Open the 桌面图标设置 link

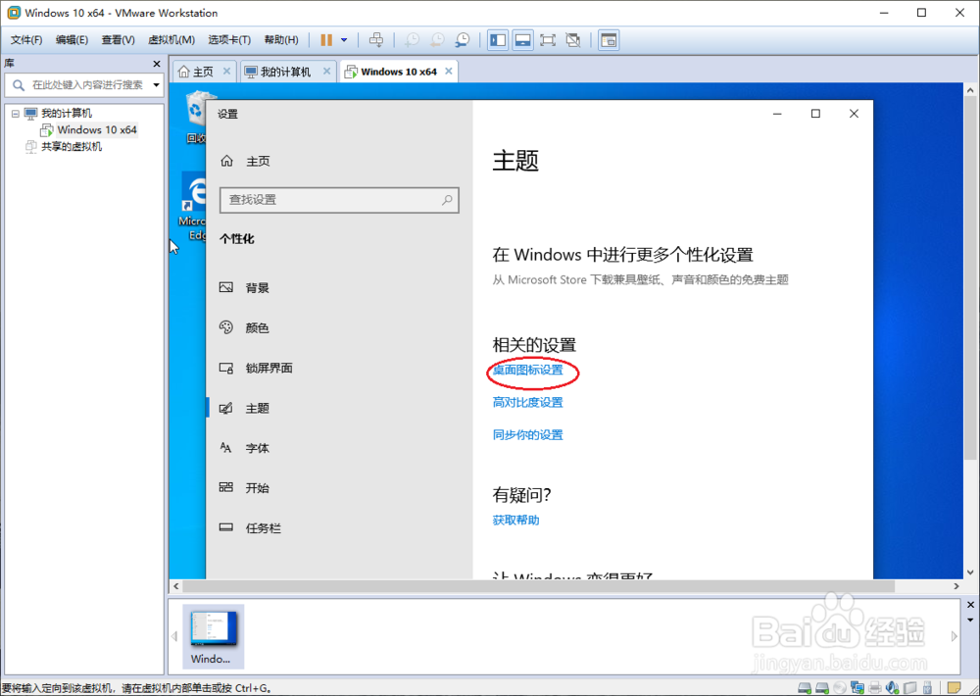click(x=527, y=371)
